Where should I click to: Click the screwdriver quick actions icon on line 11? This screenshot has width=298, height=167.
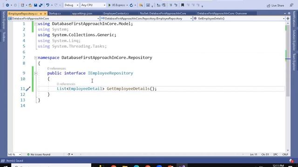click(x=28, y=89)
